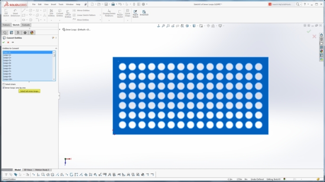
Task: Click the Exit Sketch tool
Action: coord(6,13)
